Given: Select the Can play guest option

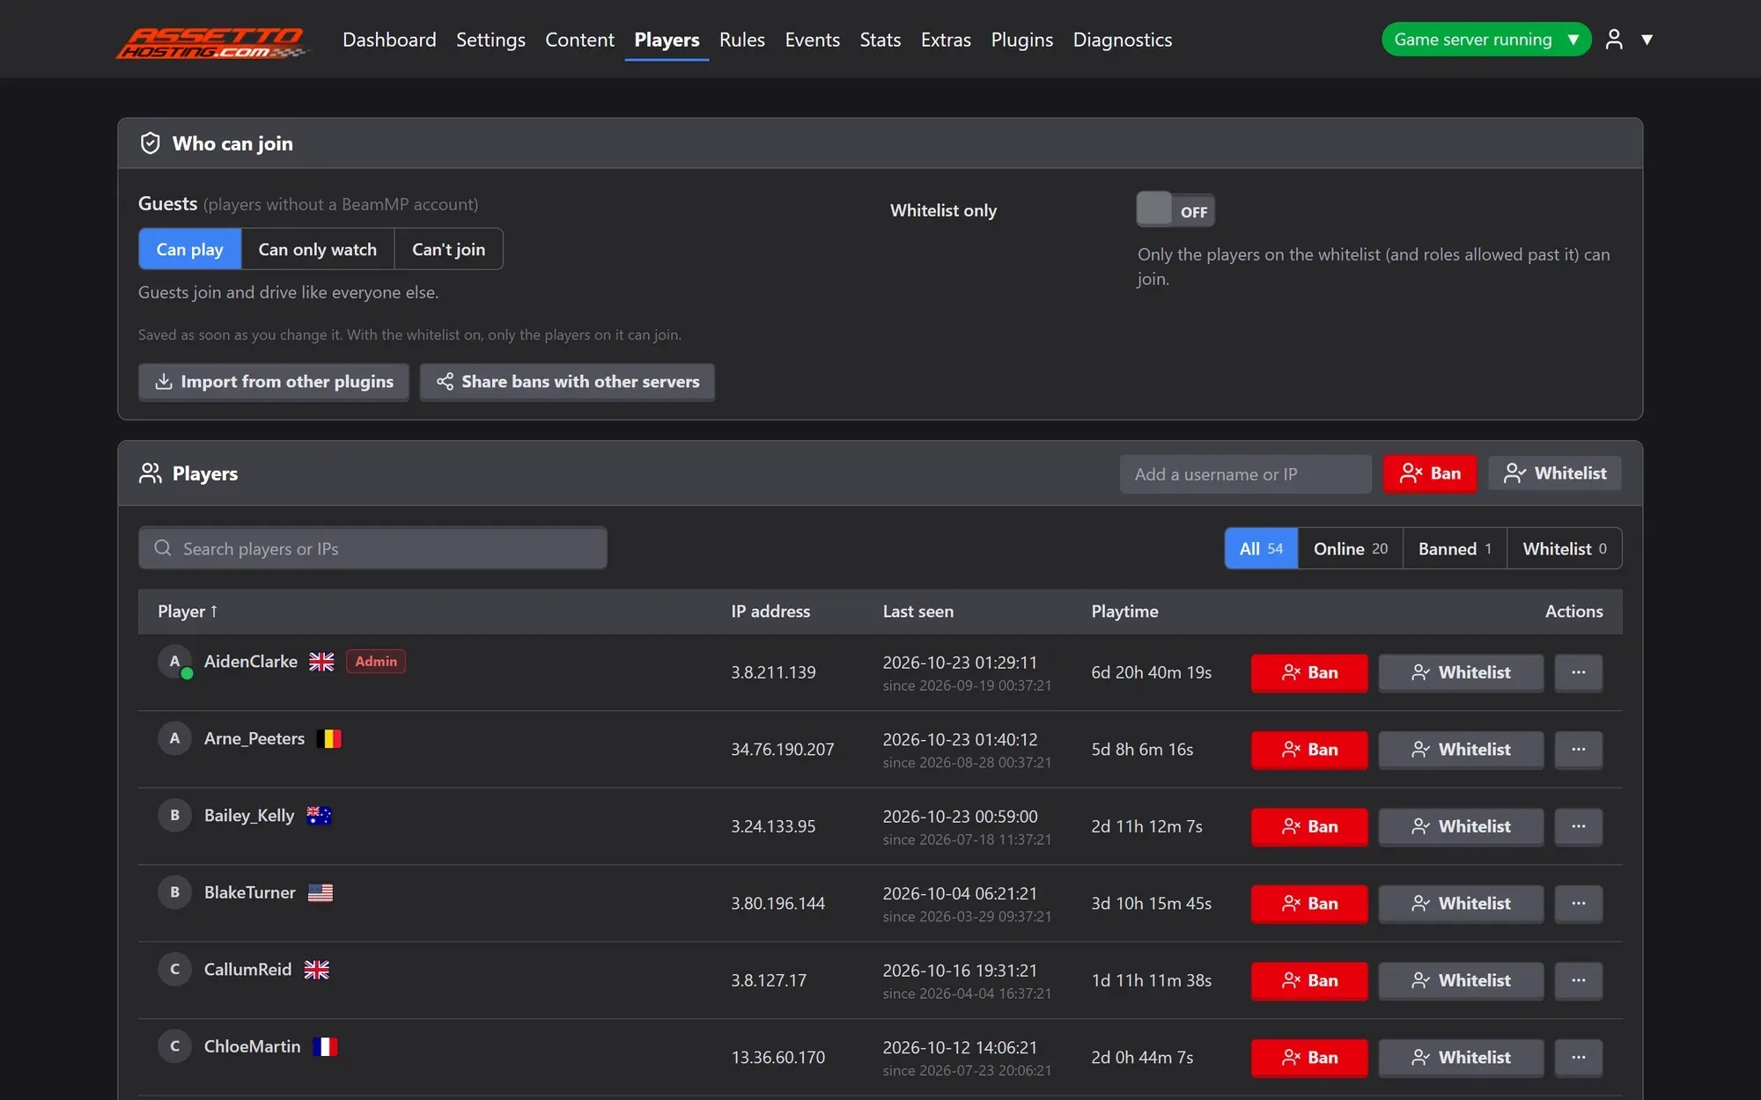Looking at the screenshot, I should coord(189,249).
